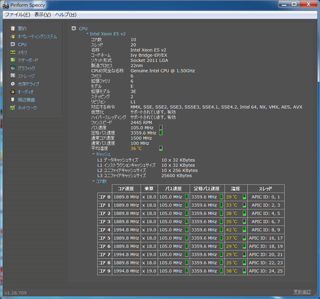Click the bus speed graph icon in コア 1 row
The width and height of the screenshot is (320, 299).
[186, 205]
